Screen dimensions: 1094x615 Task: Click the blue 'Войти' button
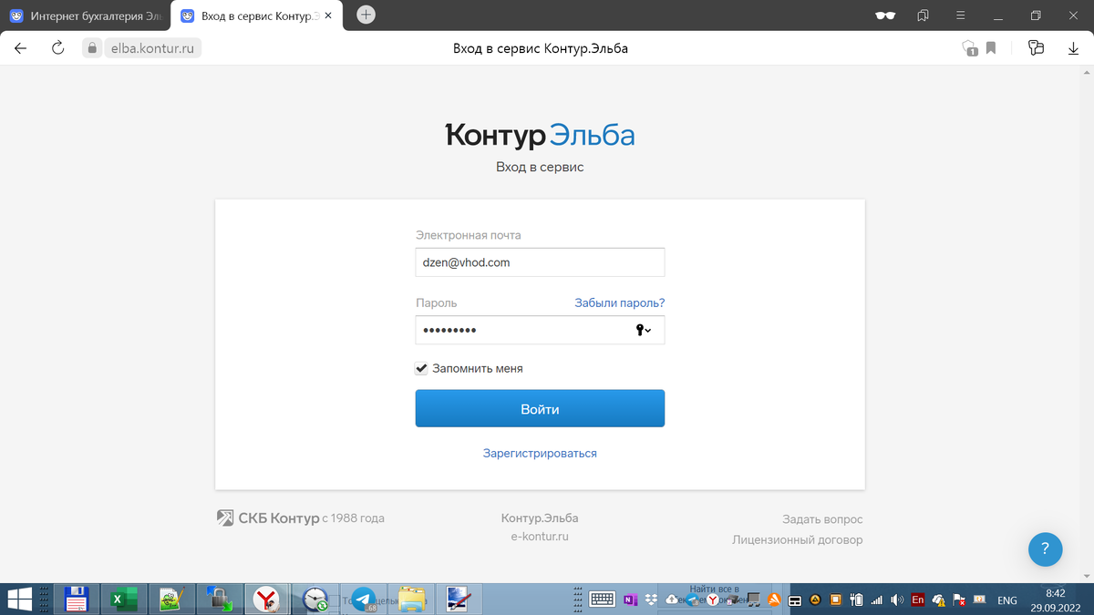540,409
